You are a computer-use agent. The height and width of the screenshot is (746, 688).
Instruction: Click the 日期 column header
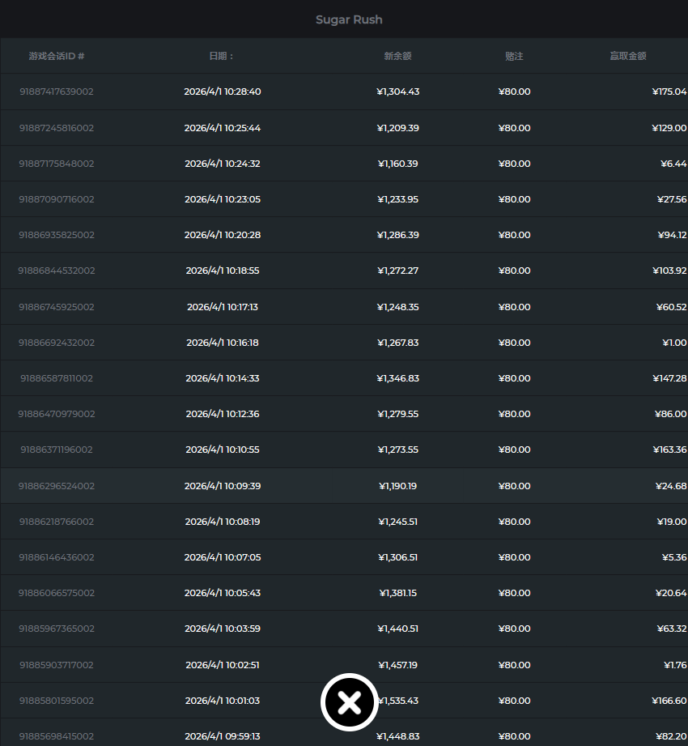pyautogui.click(x=222, y=56)
